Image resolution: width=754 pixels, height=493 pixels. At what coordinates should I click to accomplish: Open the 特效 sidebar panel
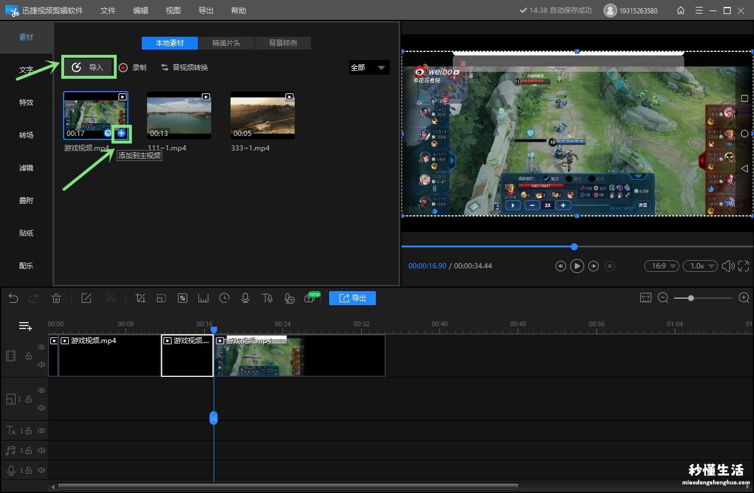(x=26, y=103)
